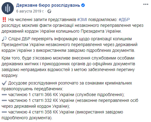This screenshot has height=122, width=151.
Task: Open the three-dot post options menu
Action: (x=146, y=4)
